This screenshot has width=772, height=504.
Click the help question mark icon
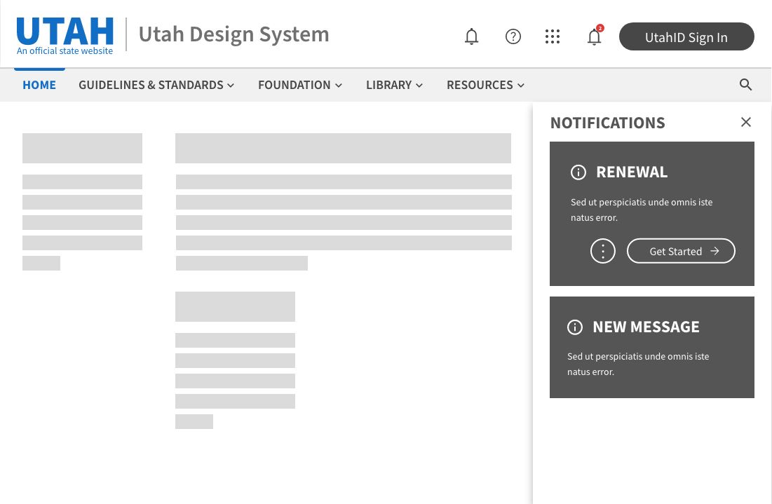[513, 36]
